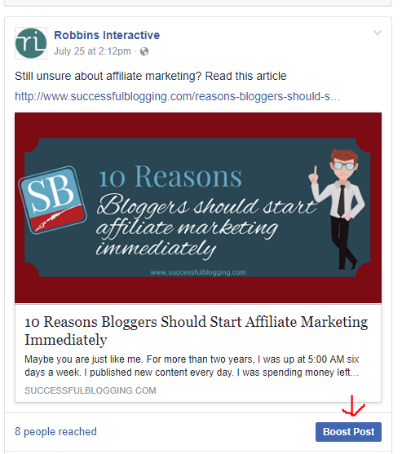This screenshot has width=402, height=454.
Task: Click the large 10 Reasons heading in image
Action: coord(170,176)
